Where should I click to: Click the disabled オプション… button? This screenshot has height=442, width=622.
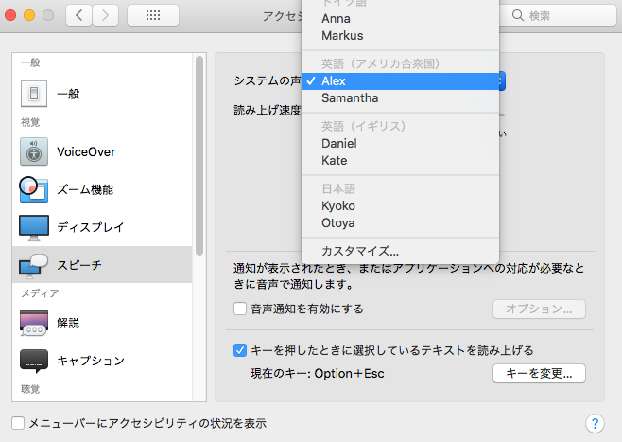point(539,309)
